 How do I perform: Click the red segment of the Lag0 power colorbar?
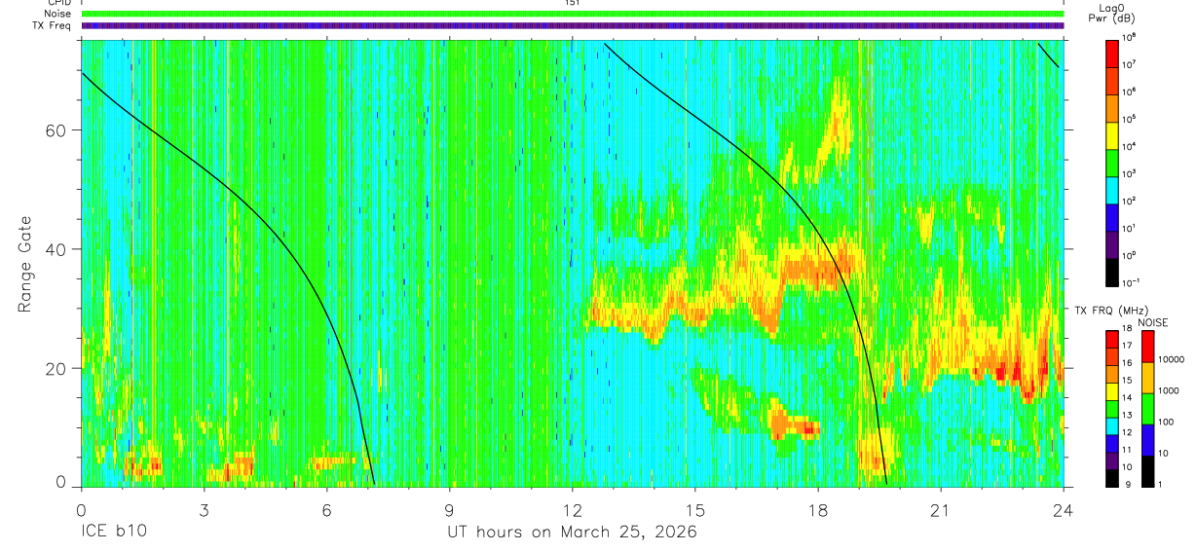pyautogui.click(x=1111, y=54)
